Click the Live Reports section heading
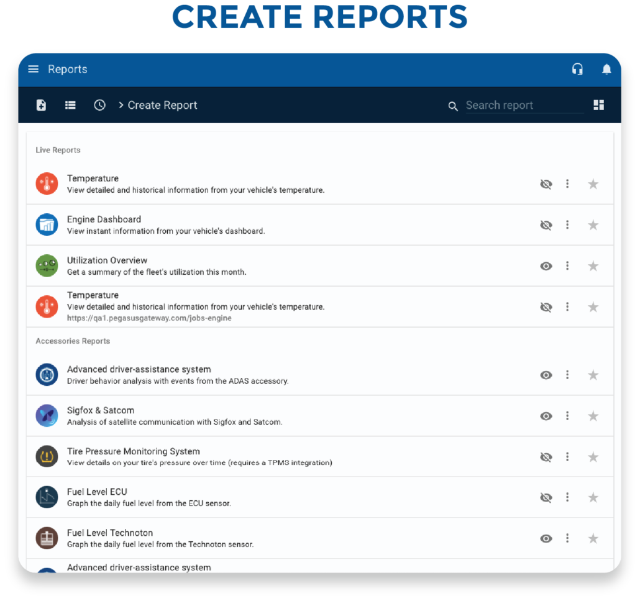Screen dimensions: 640x601 (x=58, y=150)
